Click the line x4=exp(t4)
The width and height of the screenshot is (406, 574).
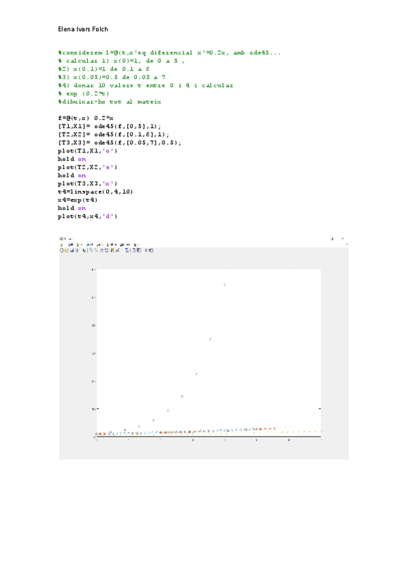click(x=78, y=200)
